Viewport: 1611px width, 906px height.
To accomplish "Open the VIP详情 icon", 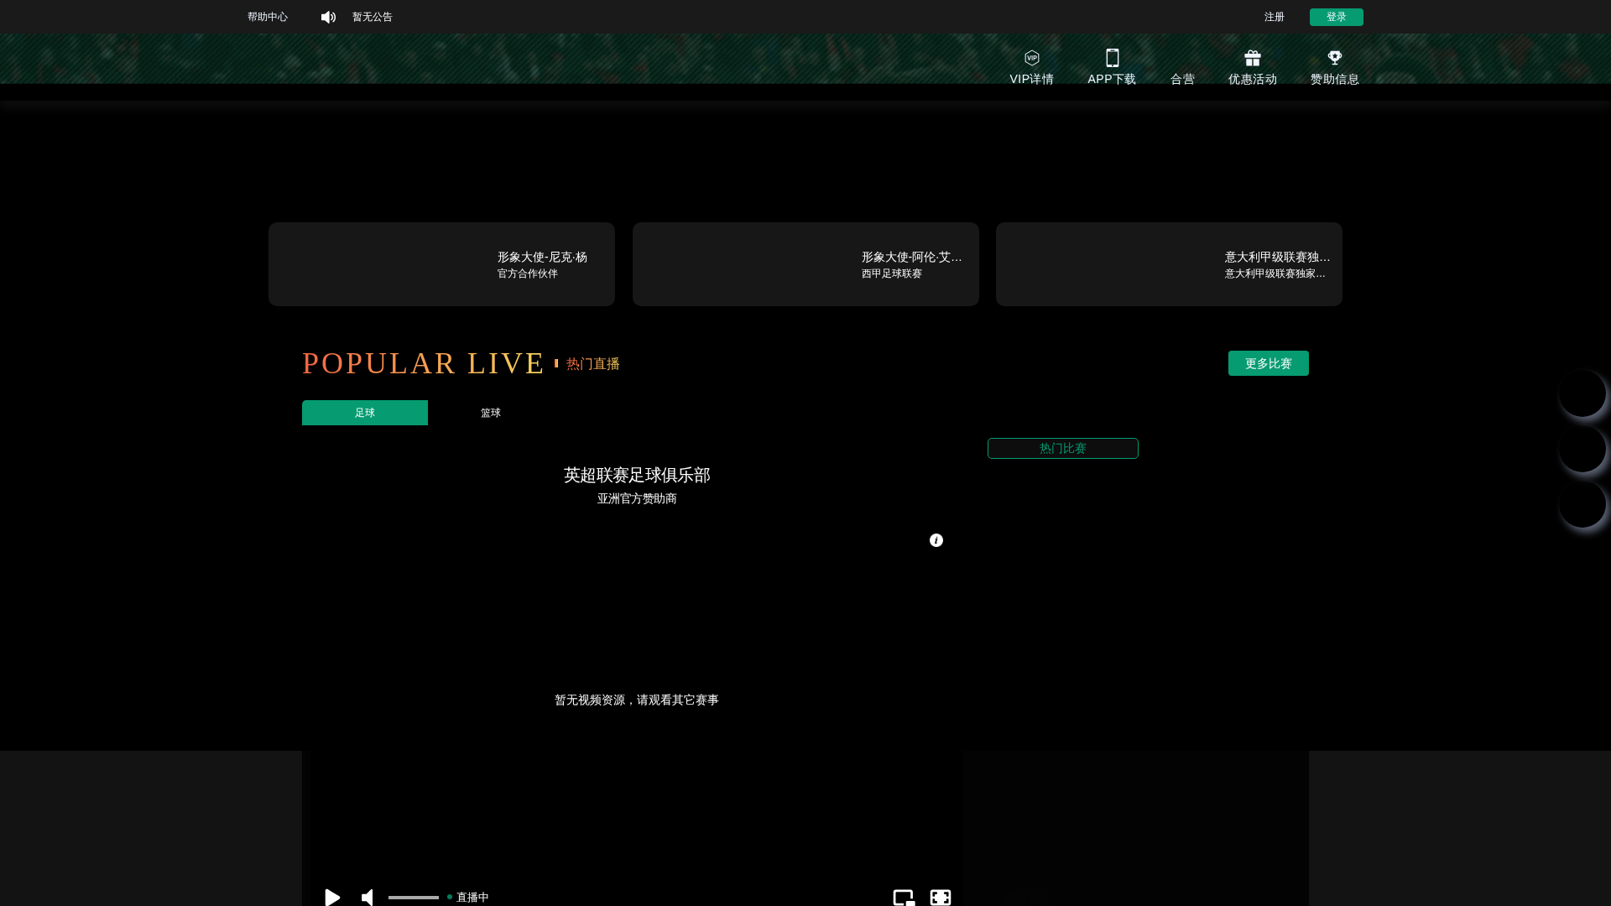I will coord(1031,58).
